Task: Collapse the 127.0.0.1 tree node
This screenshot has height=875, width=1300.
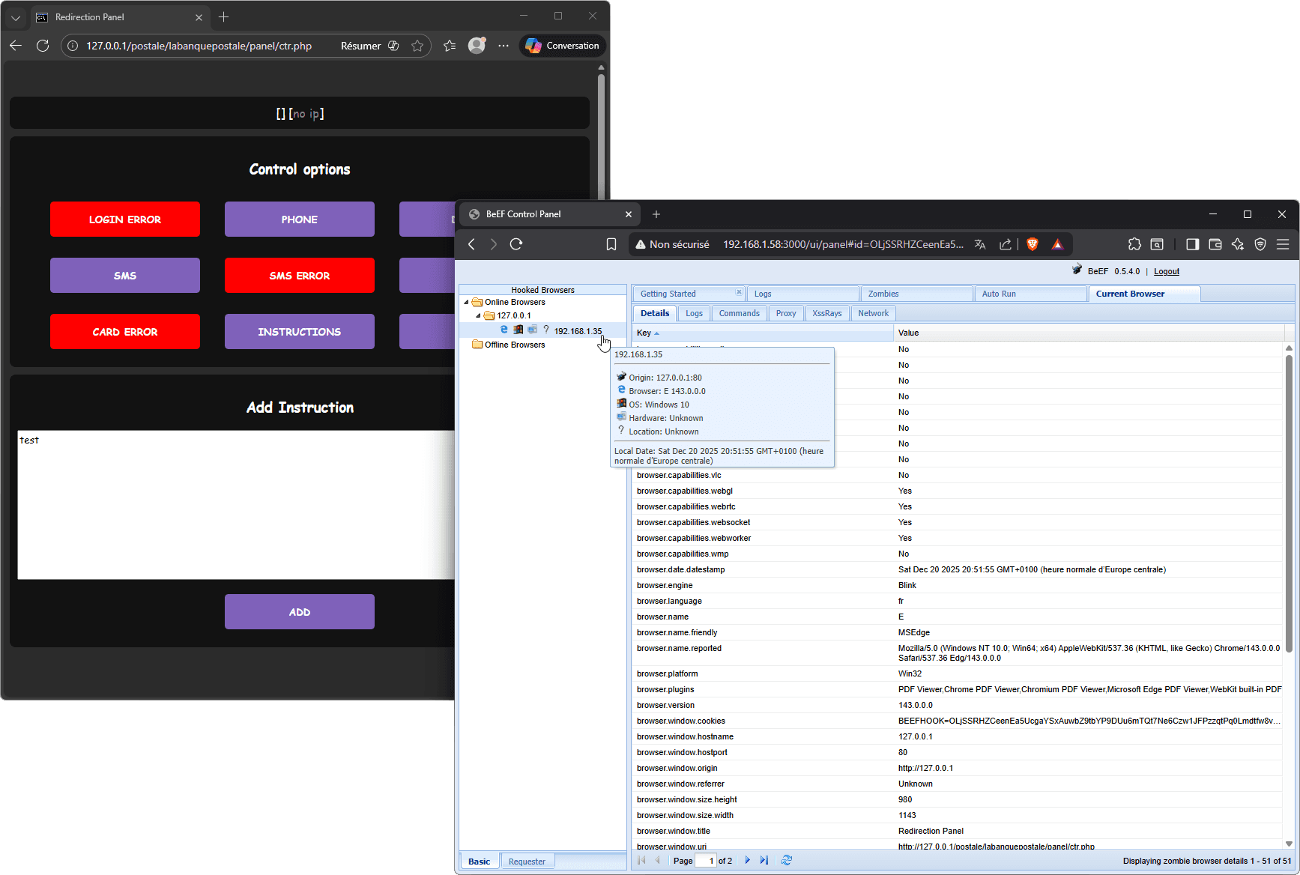Action: (x=478, y=316)
